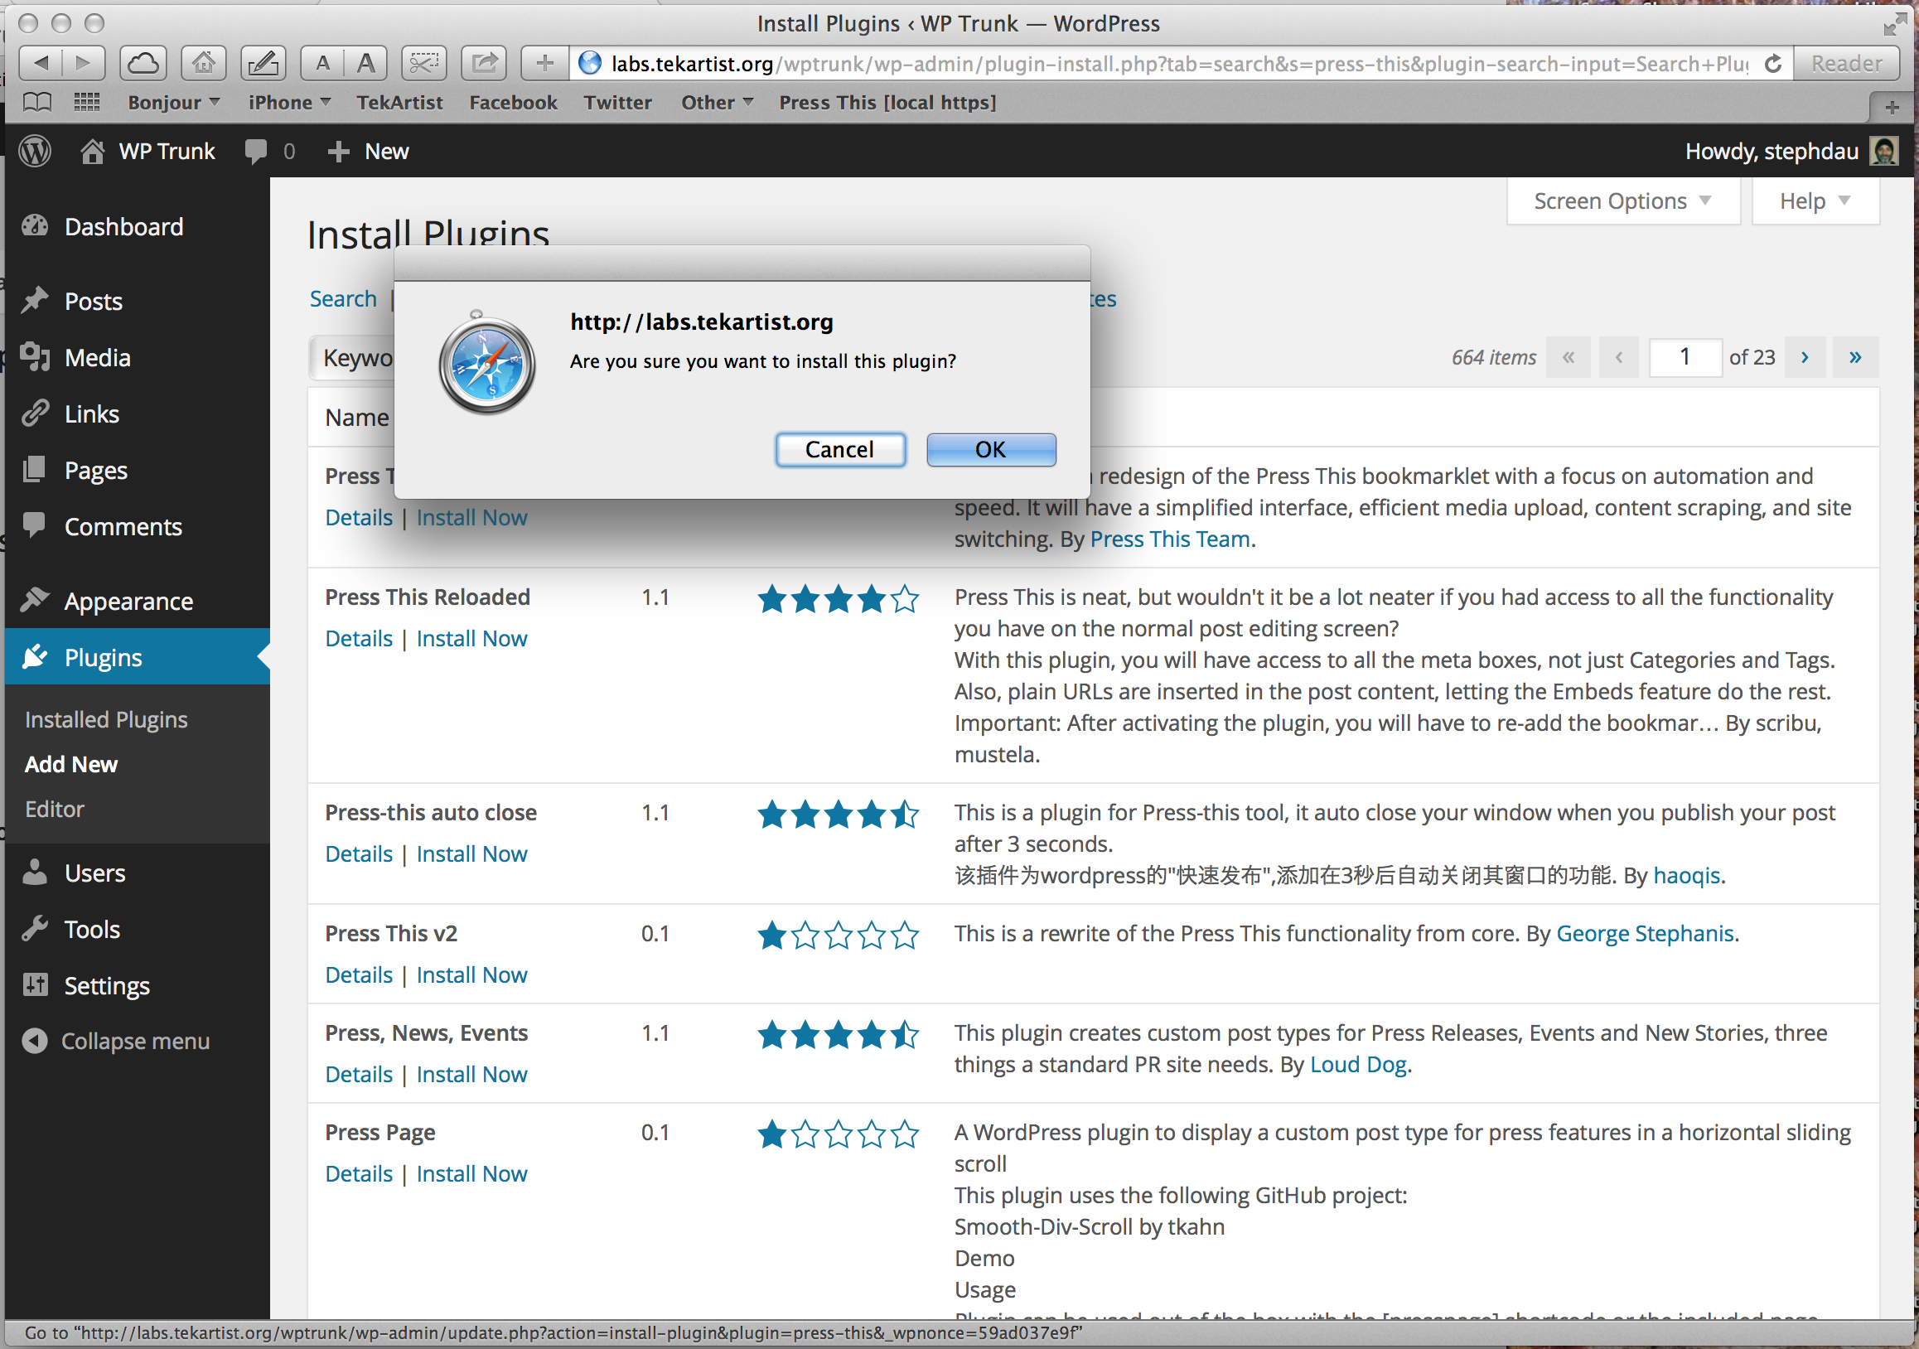
Task: Expand iPhone bookmarks folder dropdown
Action: [289, 102]
